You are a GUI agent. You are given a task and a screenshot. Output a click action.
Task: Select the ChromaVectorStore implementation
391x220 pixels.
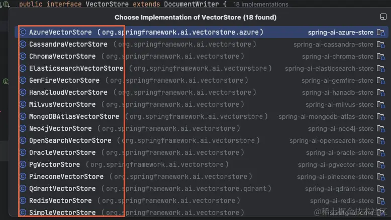point(202,56)
